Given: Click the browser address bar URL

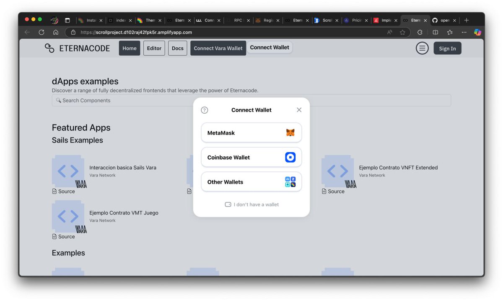Looking at the screenshot, I should point(136,32).
